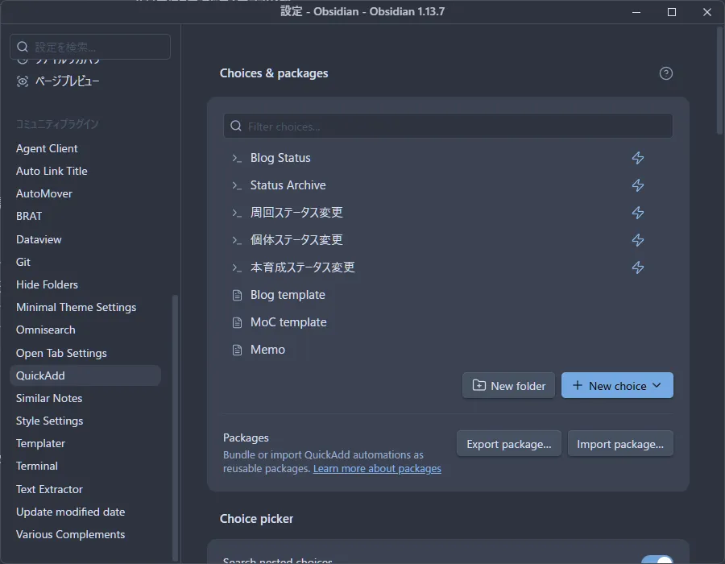Click the Export package button
Image resolution: width=725 pixels, height=564 pixels.
(508, 444)
